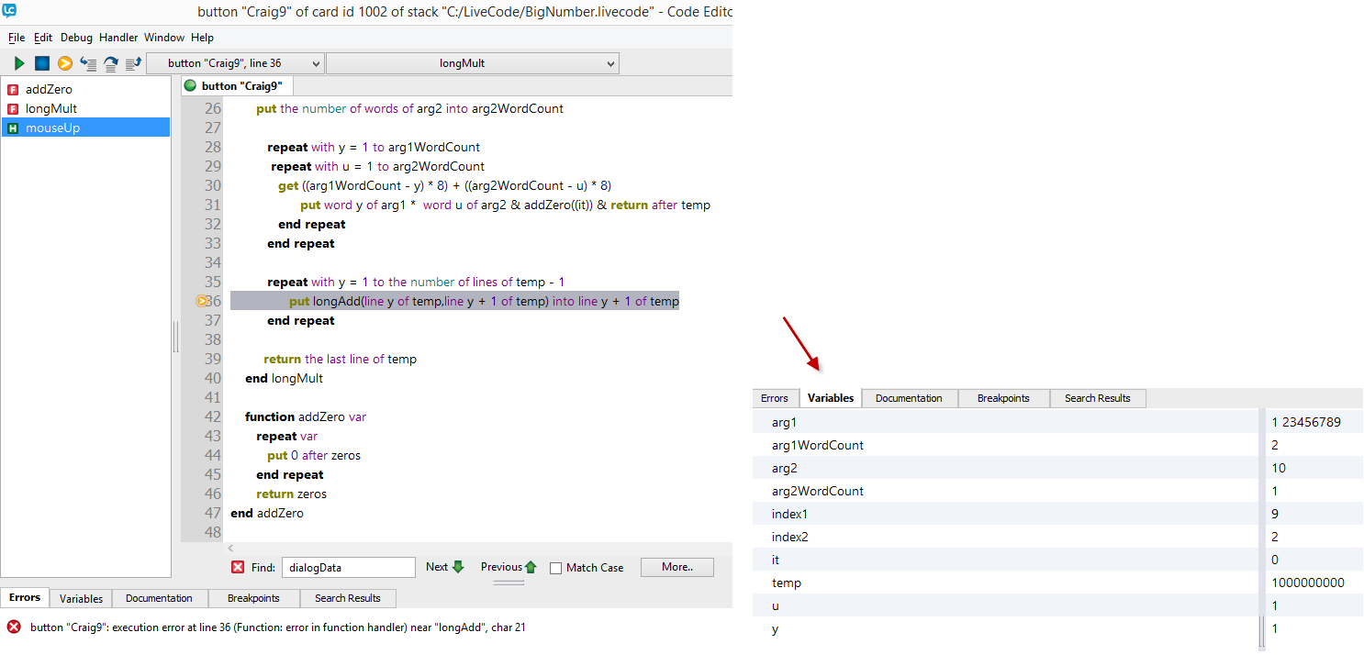Click the green Run (play) icon
The height and width of the screenshot is (666, 1364).
[19, 63]
